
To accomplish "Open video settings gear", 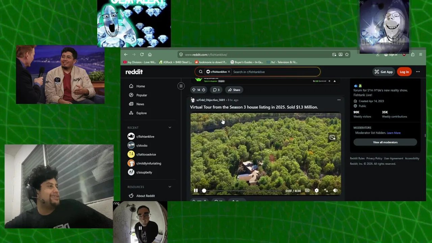I will 317,191.
